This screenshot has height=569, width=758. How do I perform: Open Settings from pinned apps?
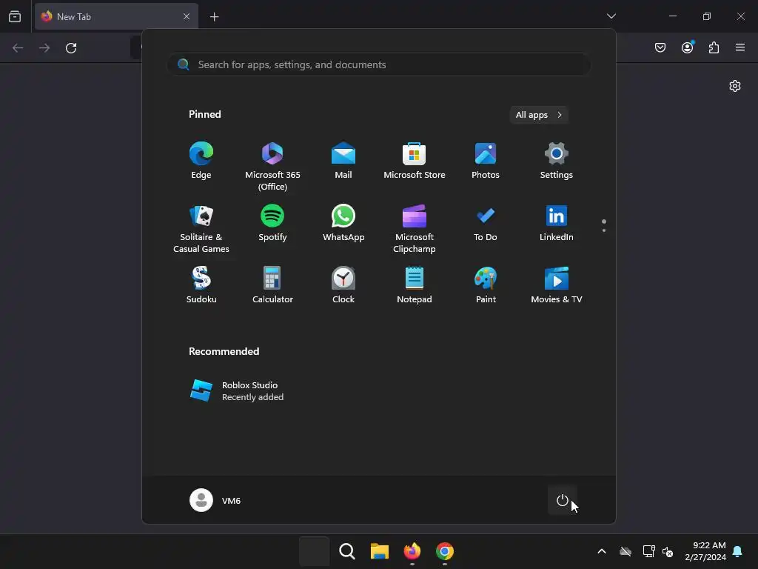click(557, 161)
